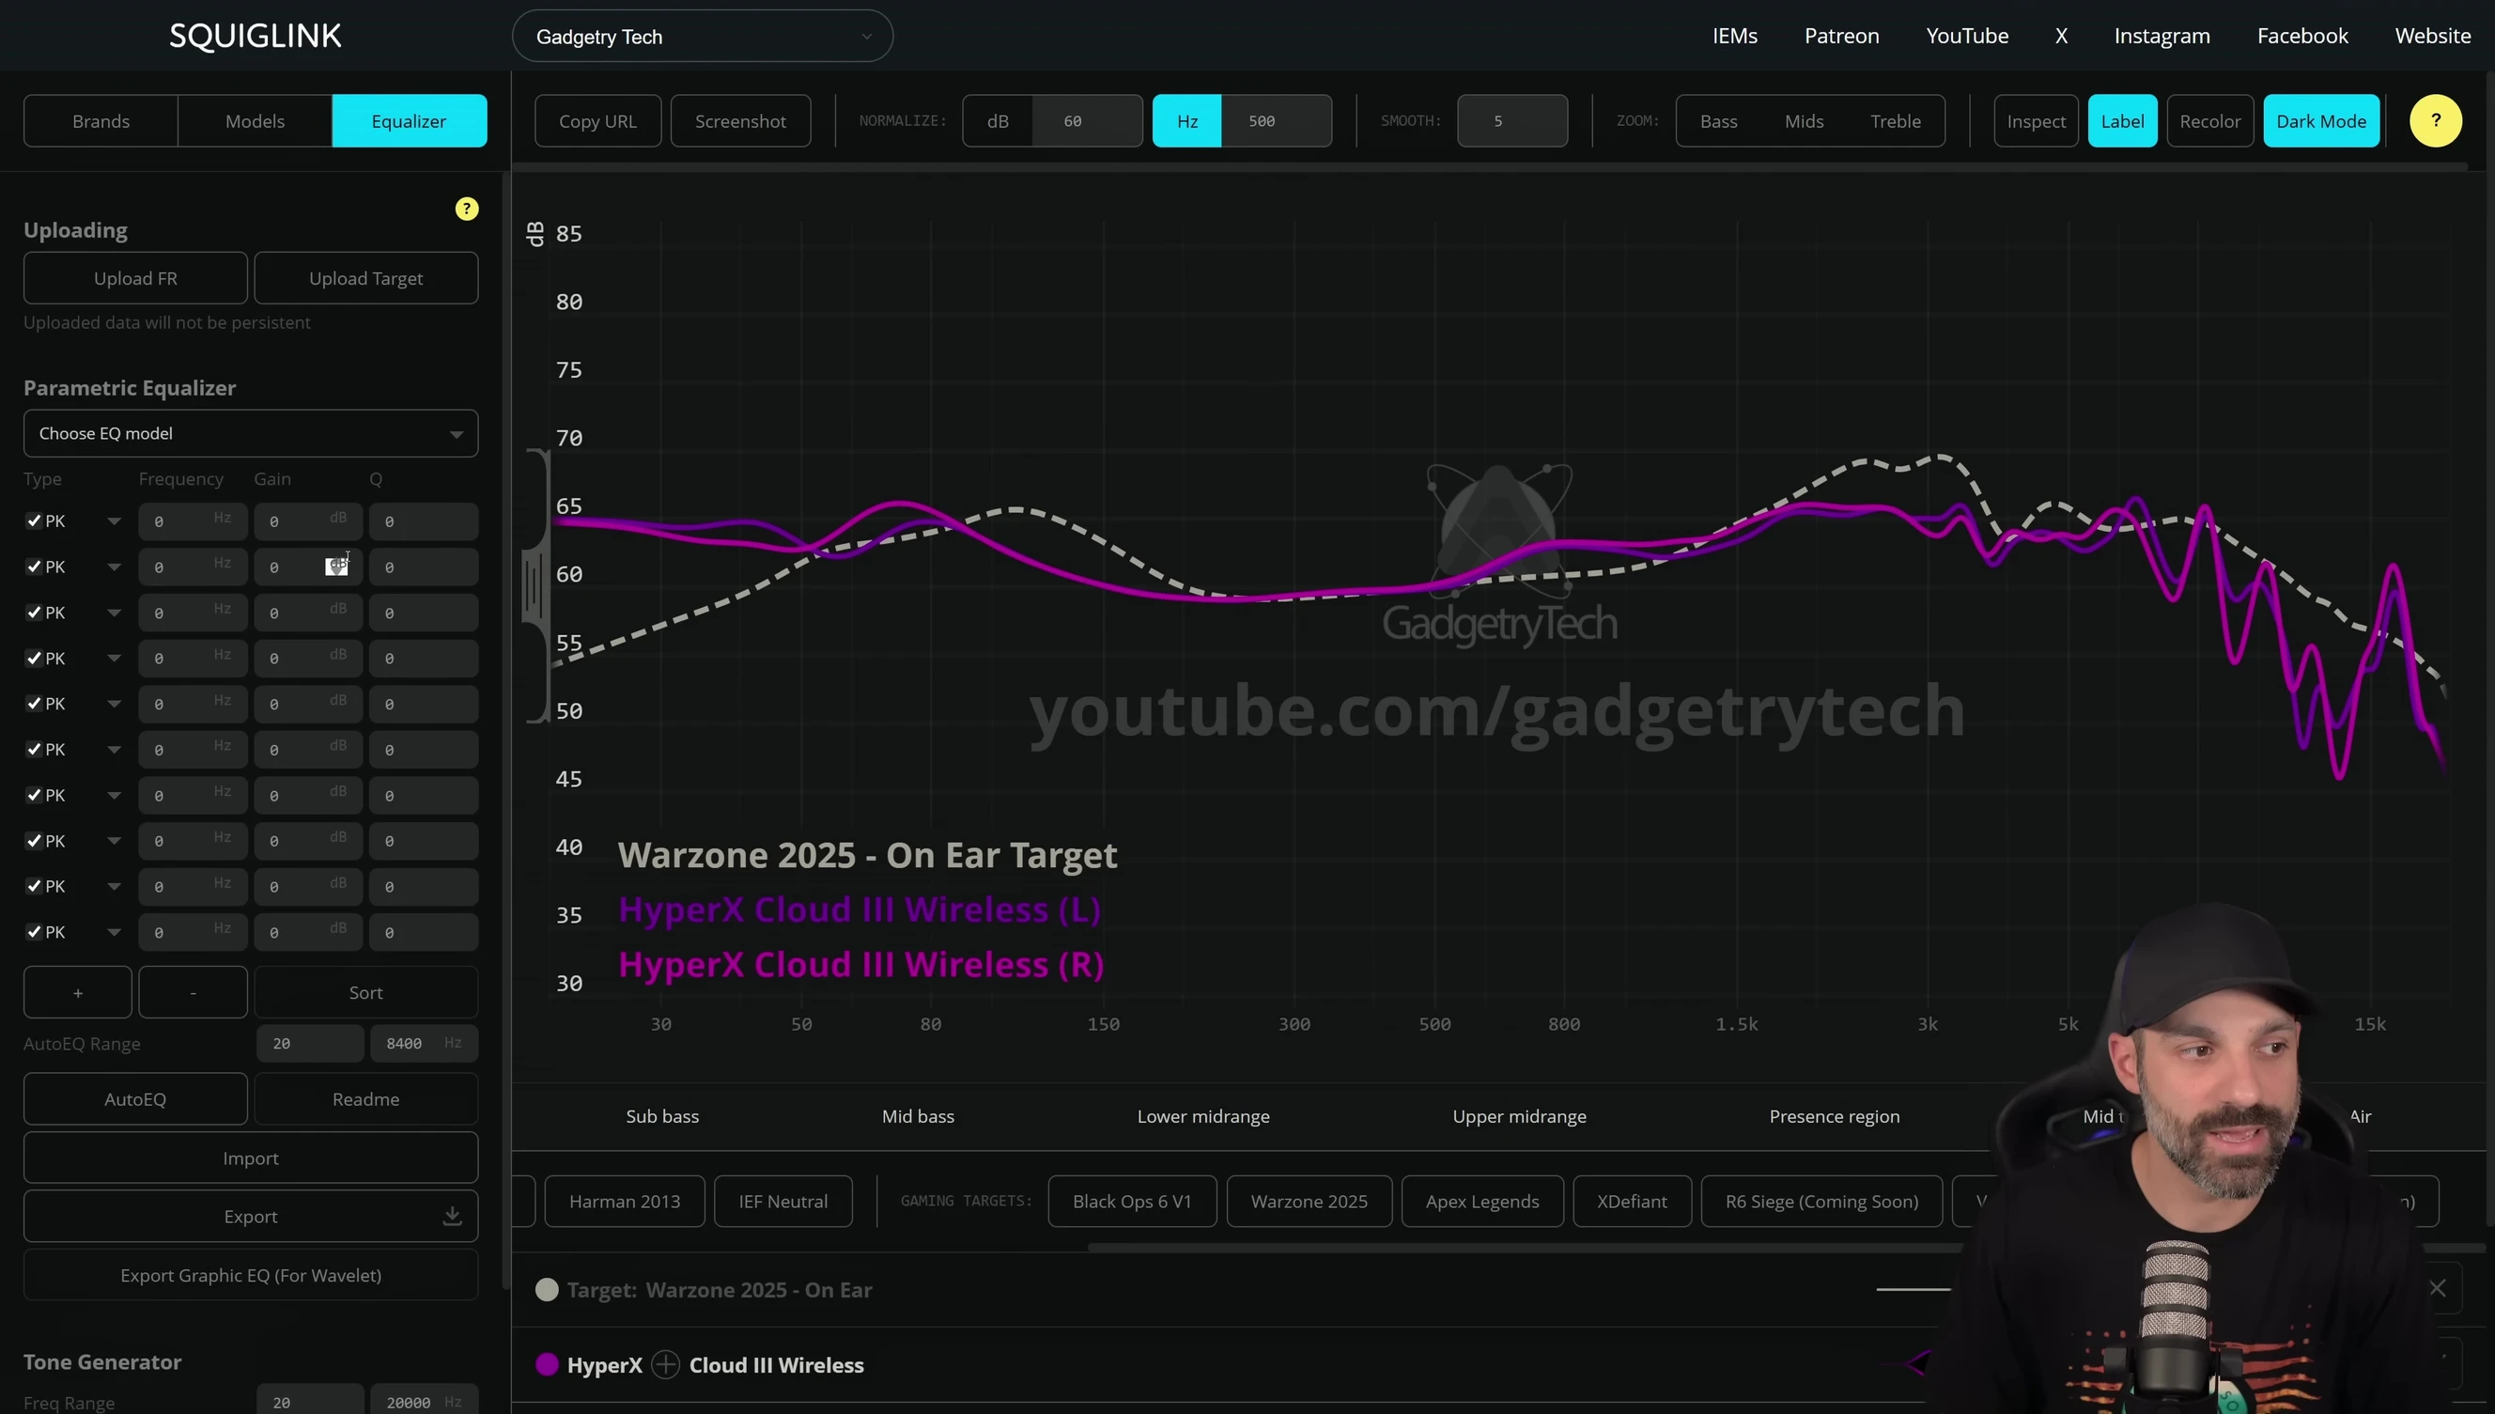Select Hz normalization mode

[x=1186, y=120]
